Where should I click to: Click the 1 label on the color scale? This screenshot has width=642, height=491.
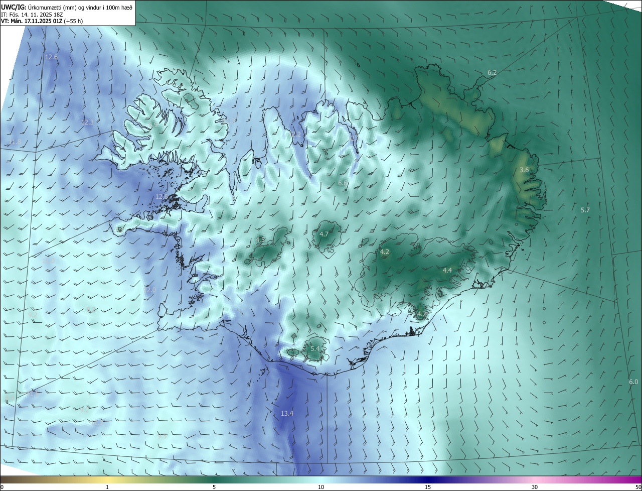click(107, 487)
